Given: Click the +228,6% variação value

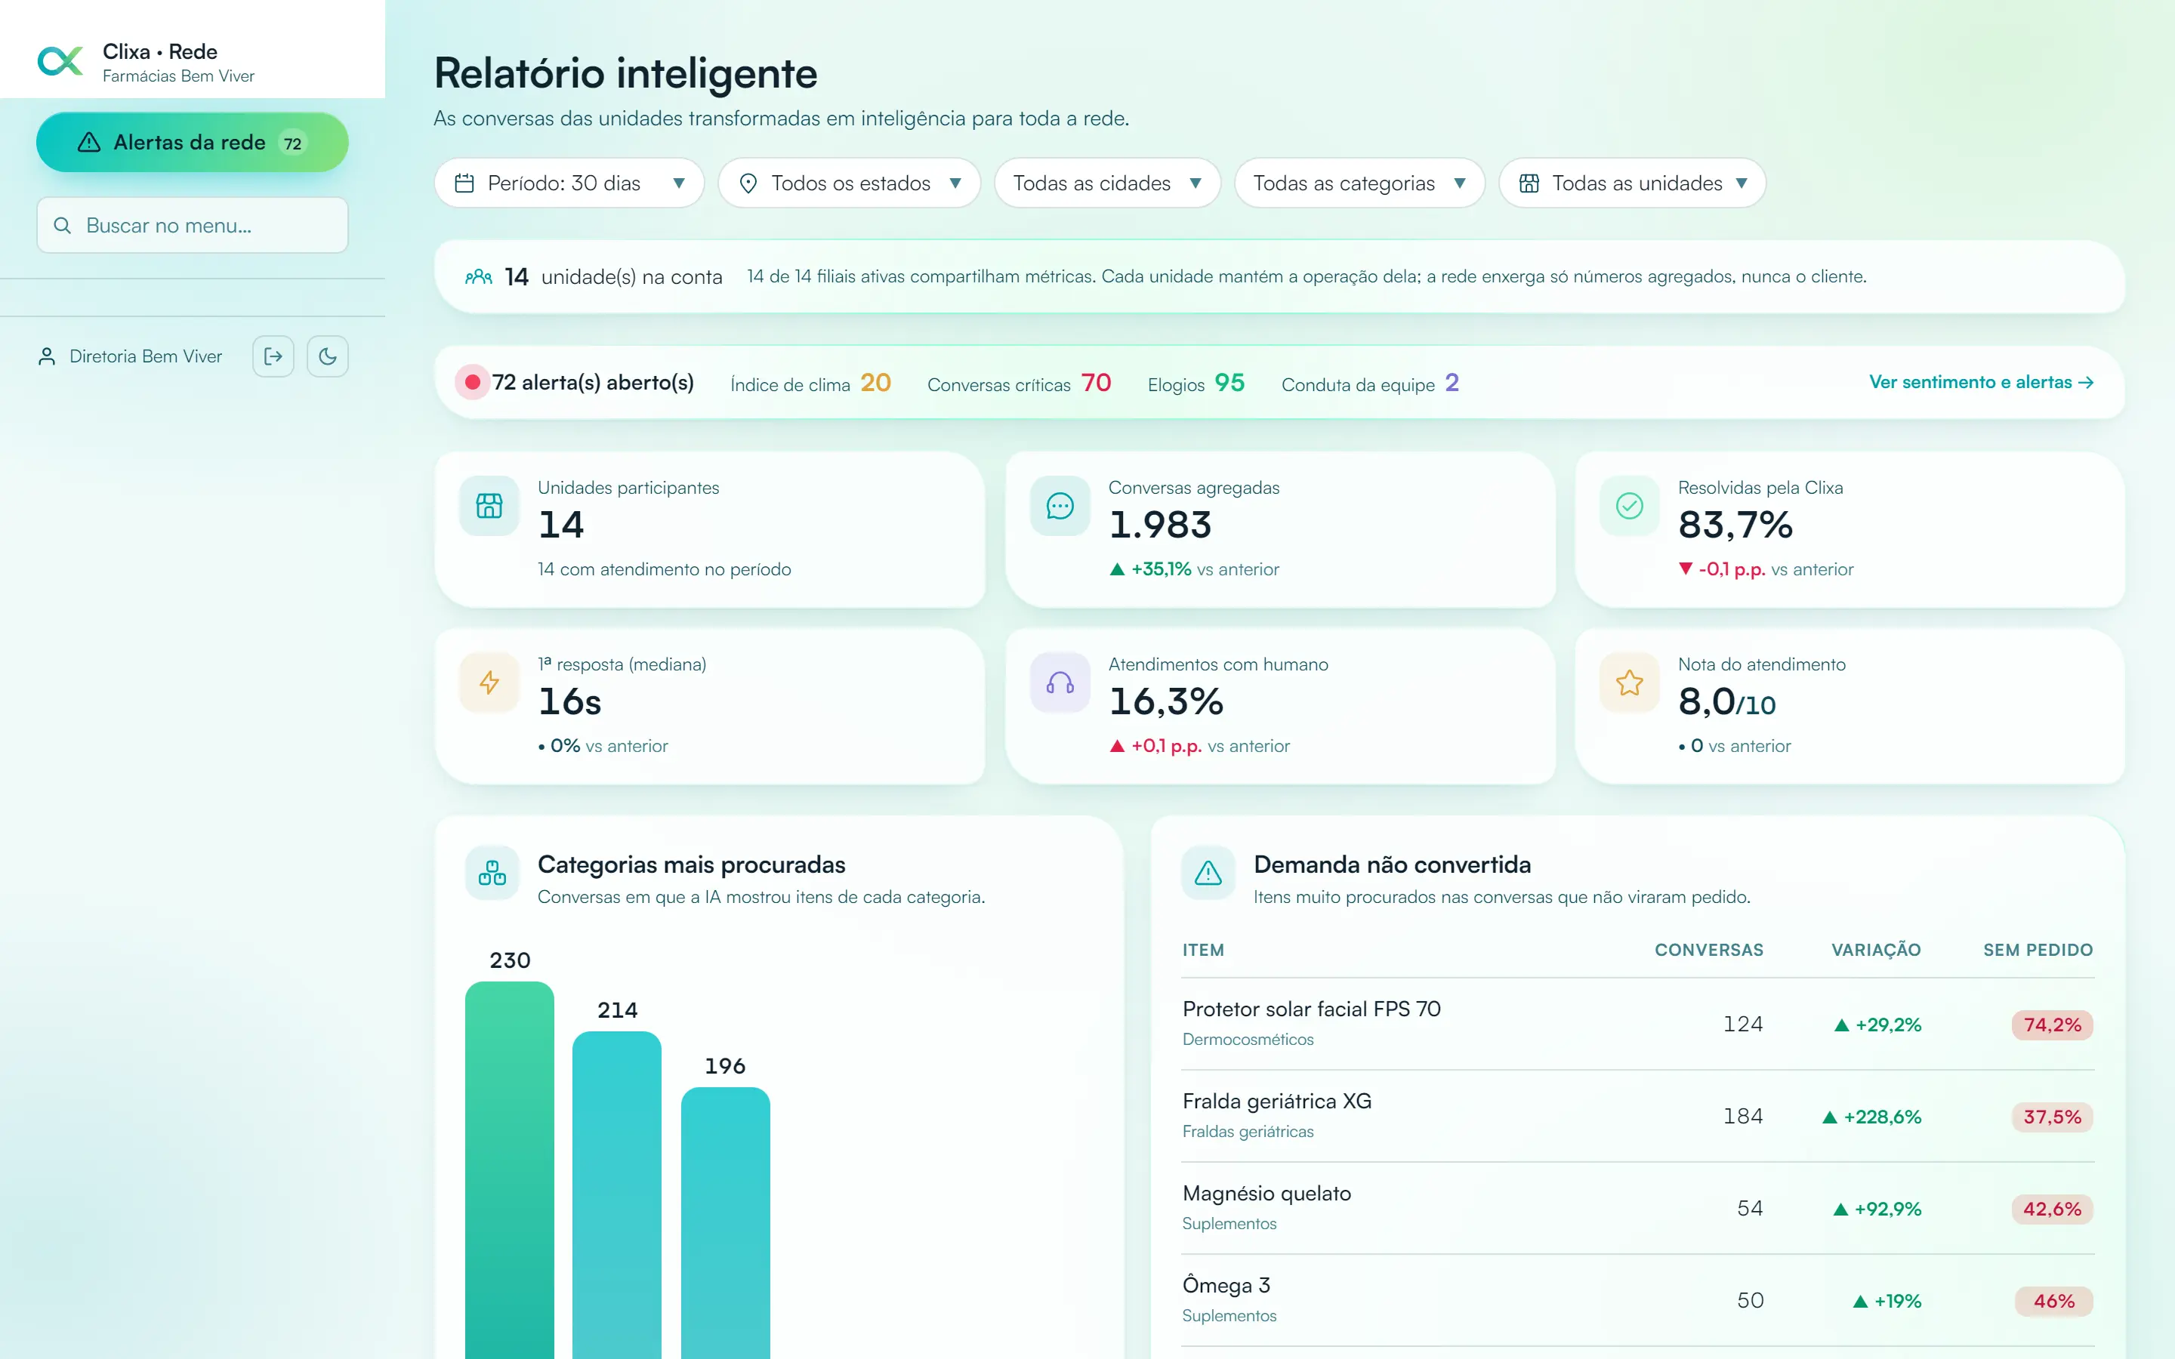Looking at the screenshot, I should coord(1871,1117).
